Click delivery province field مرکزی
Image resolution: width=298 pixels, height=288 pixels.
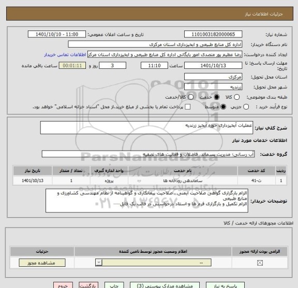click(213, 77)
